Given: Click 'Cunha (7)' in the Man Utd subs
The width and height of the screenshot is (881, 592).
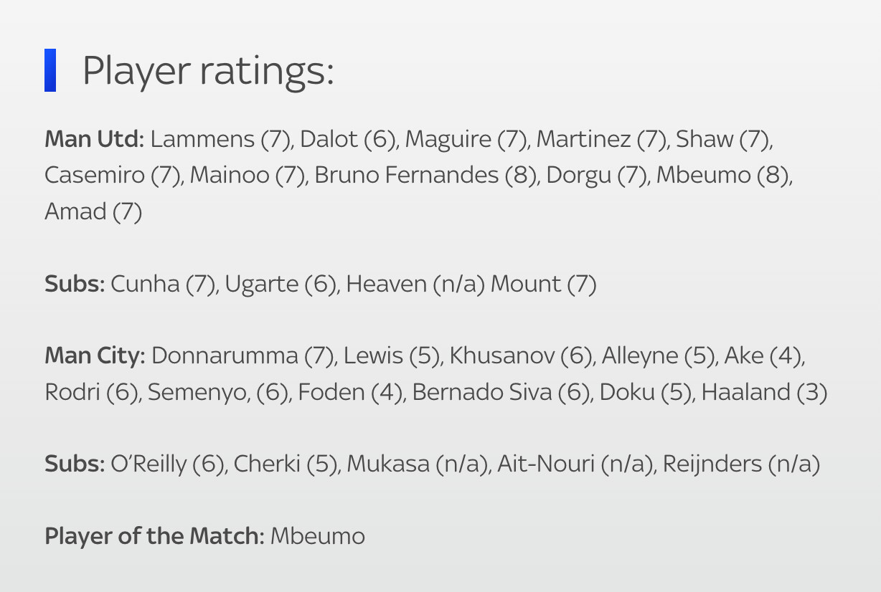Looking at the screenshot, I should click(163, 284).
